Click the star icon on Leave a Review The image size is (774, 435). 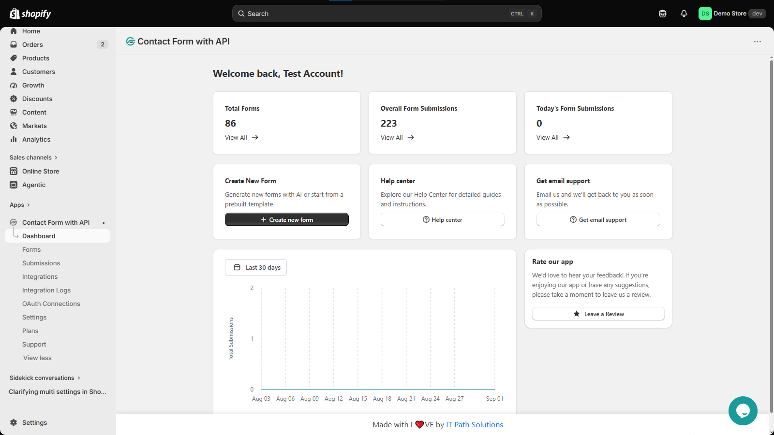pos(577,314)
